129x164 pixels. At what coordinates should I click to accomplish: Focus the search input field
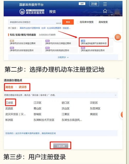click(x=35, y=22)
